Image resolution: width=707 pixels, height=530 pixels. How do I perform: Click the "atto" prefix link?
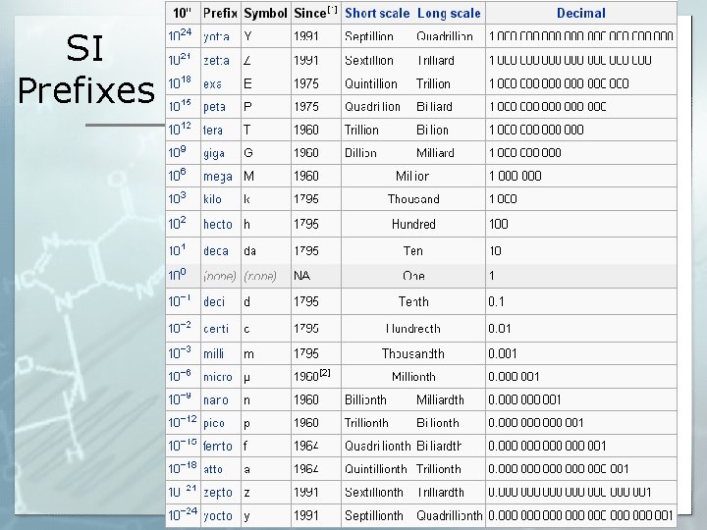213,469
